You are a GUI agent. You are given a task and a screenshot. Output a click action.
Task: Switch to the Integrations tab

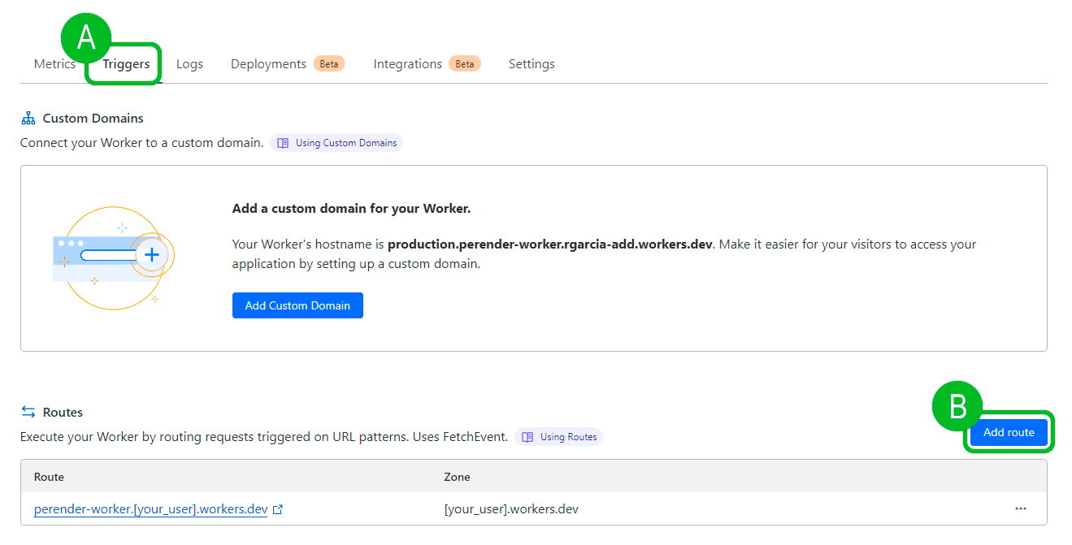407,64
